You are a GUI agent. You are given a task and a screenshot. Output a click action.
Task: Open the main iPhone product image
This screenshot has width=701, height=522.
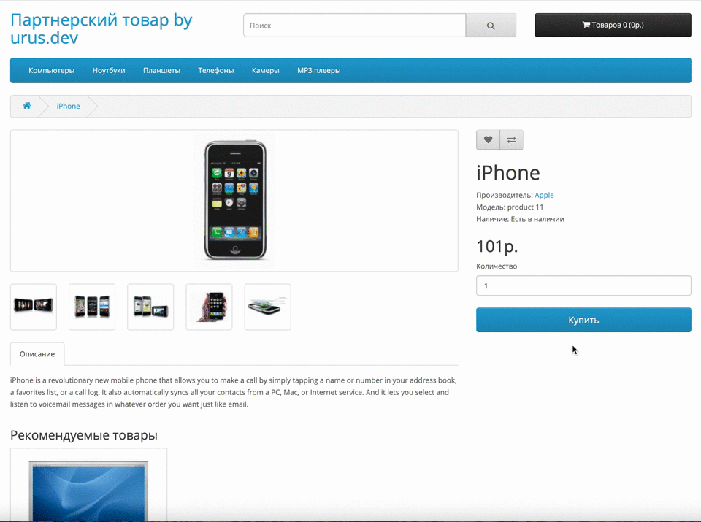pyautogui.click(x=234, y=200)
